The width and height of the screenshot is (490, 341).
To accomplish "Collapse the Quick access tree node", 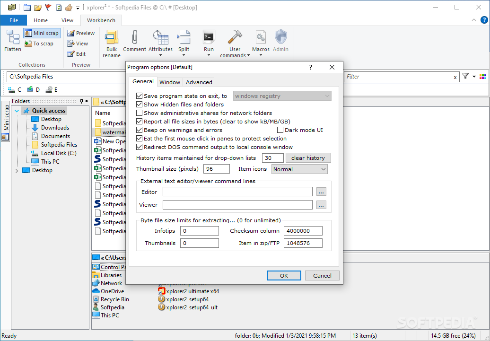I will (17, 111).
